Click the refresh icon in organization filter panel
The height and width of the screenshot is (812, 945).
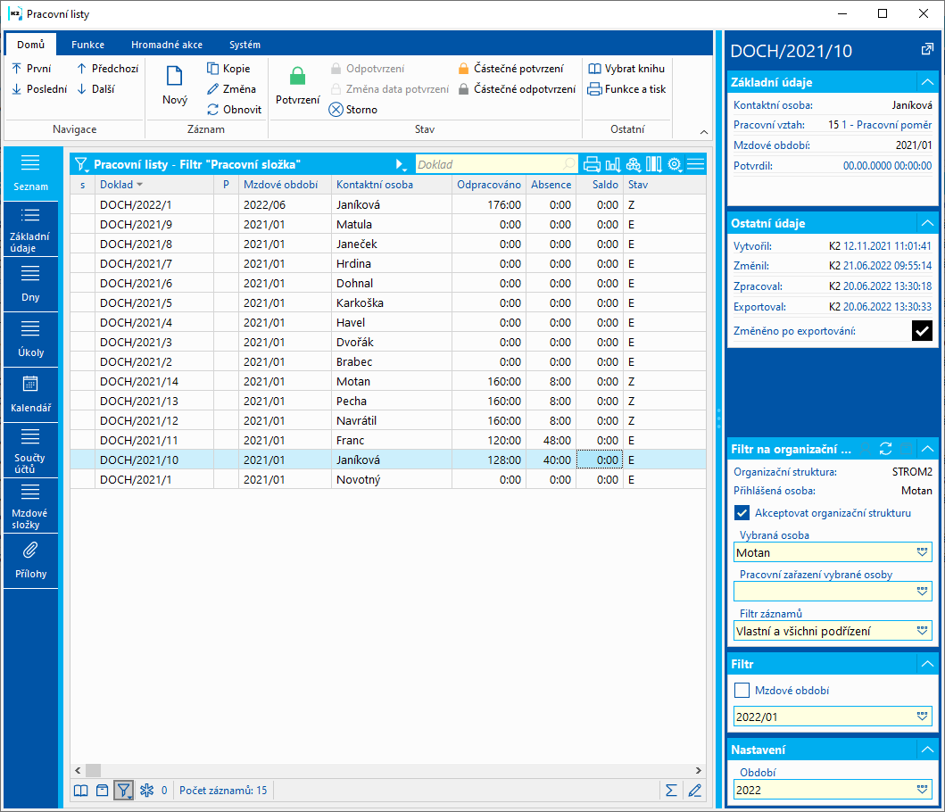tap(885, 449)
